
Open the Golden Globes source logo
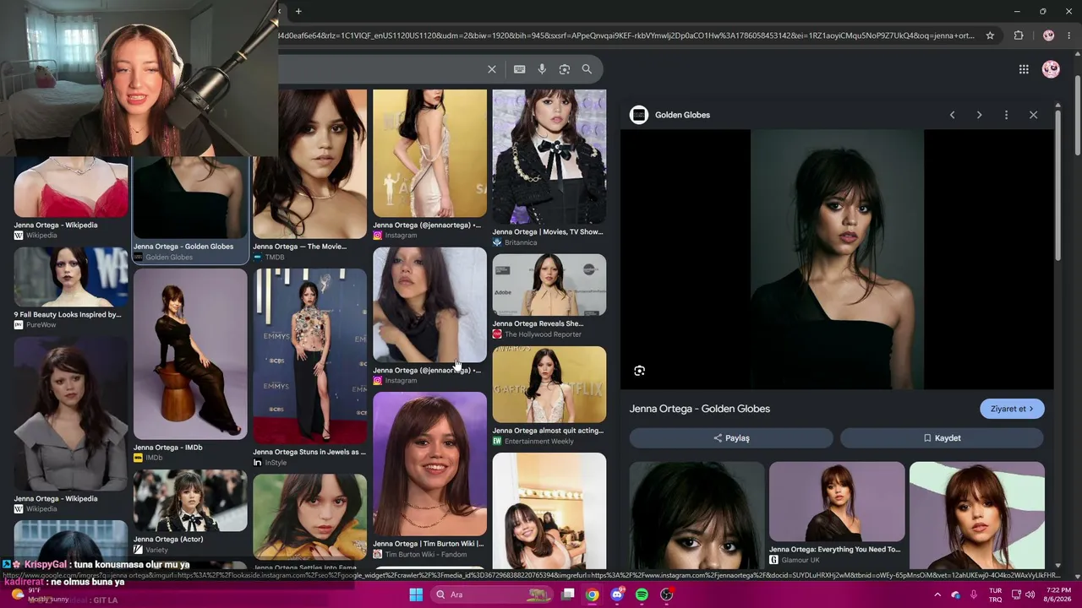[x=639, y=115]
